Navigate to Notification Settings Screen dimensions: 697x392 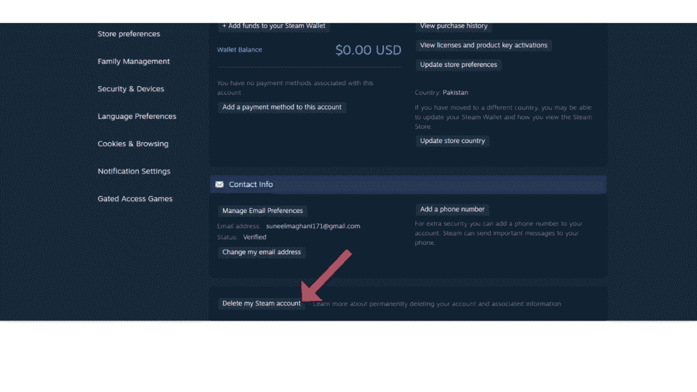coord(134,171)
